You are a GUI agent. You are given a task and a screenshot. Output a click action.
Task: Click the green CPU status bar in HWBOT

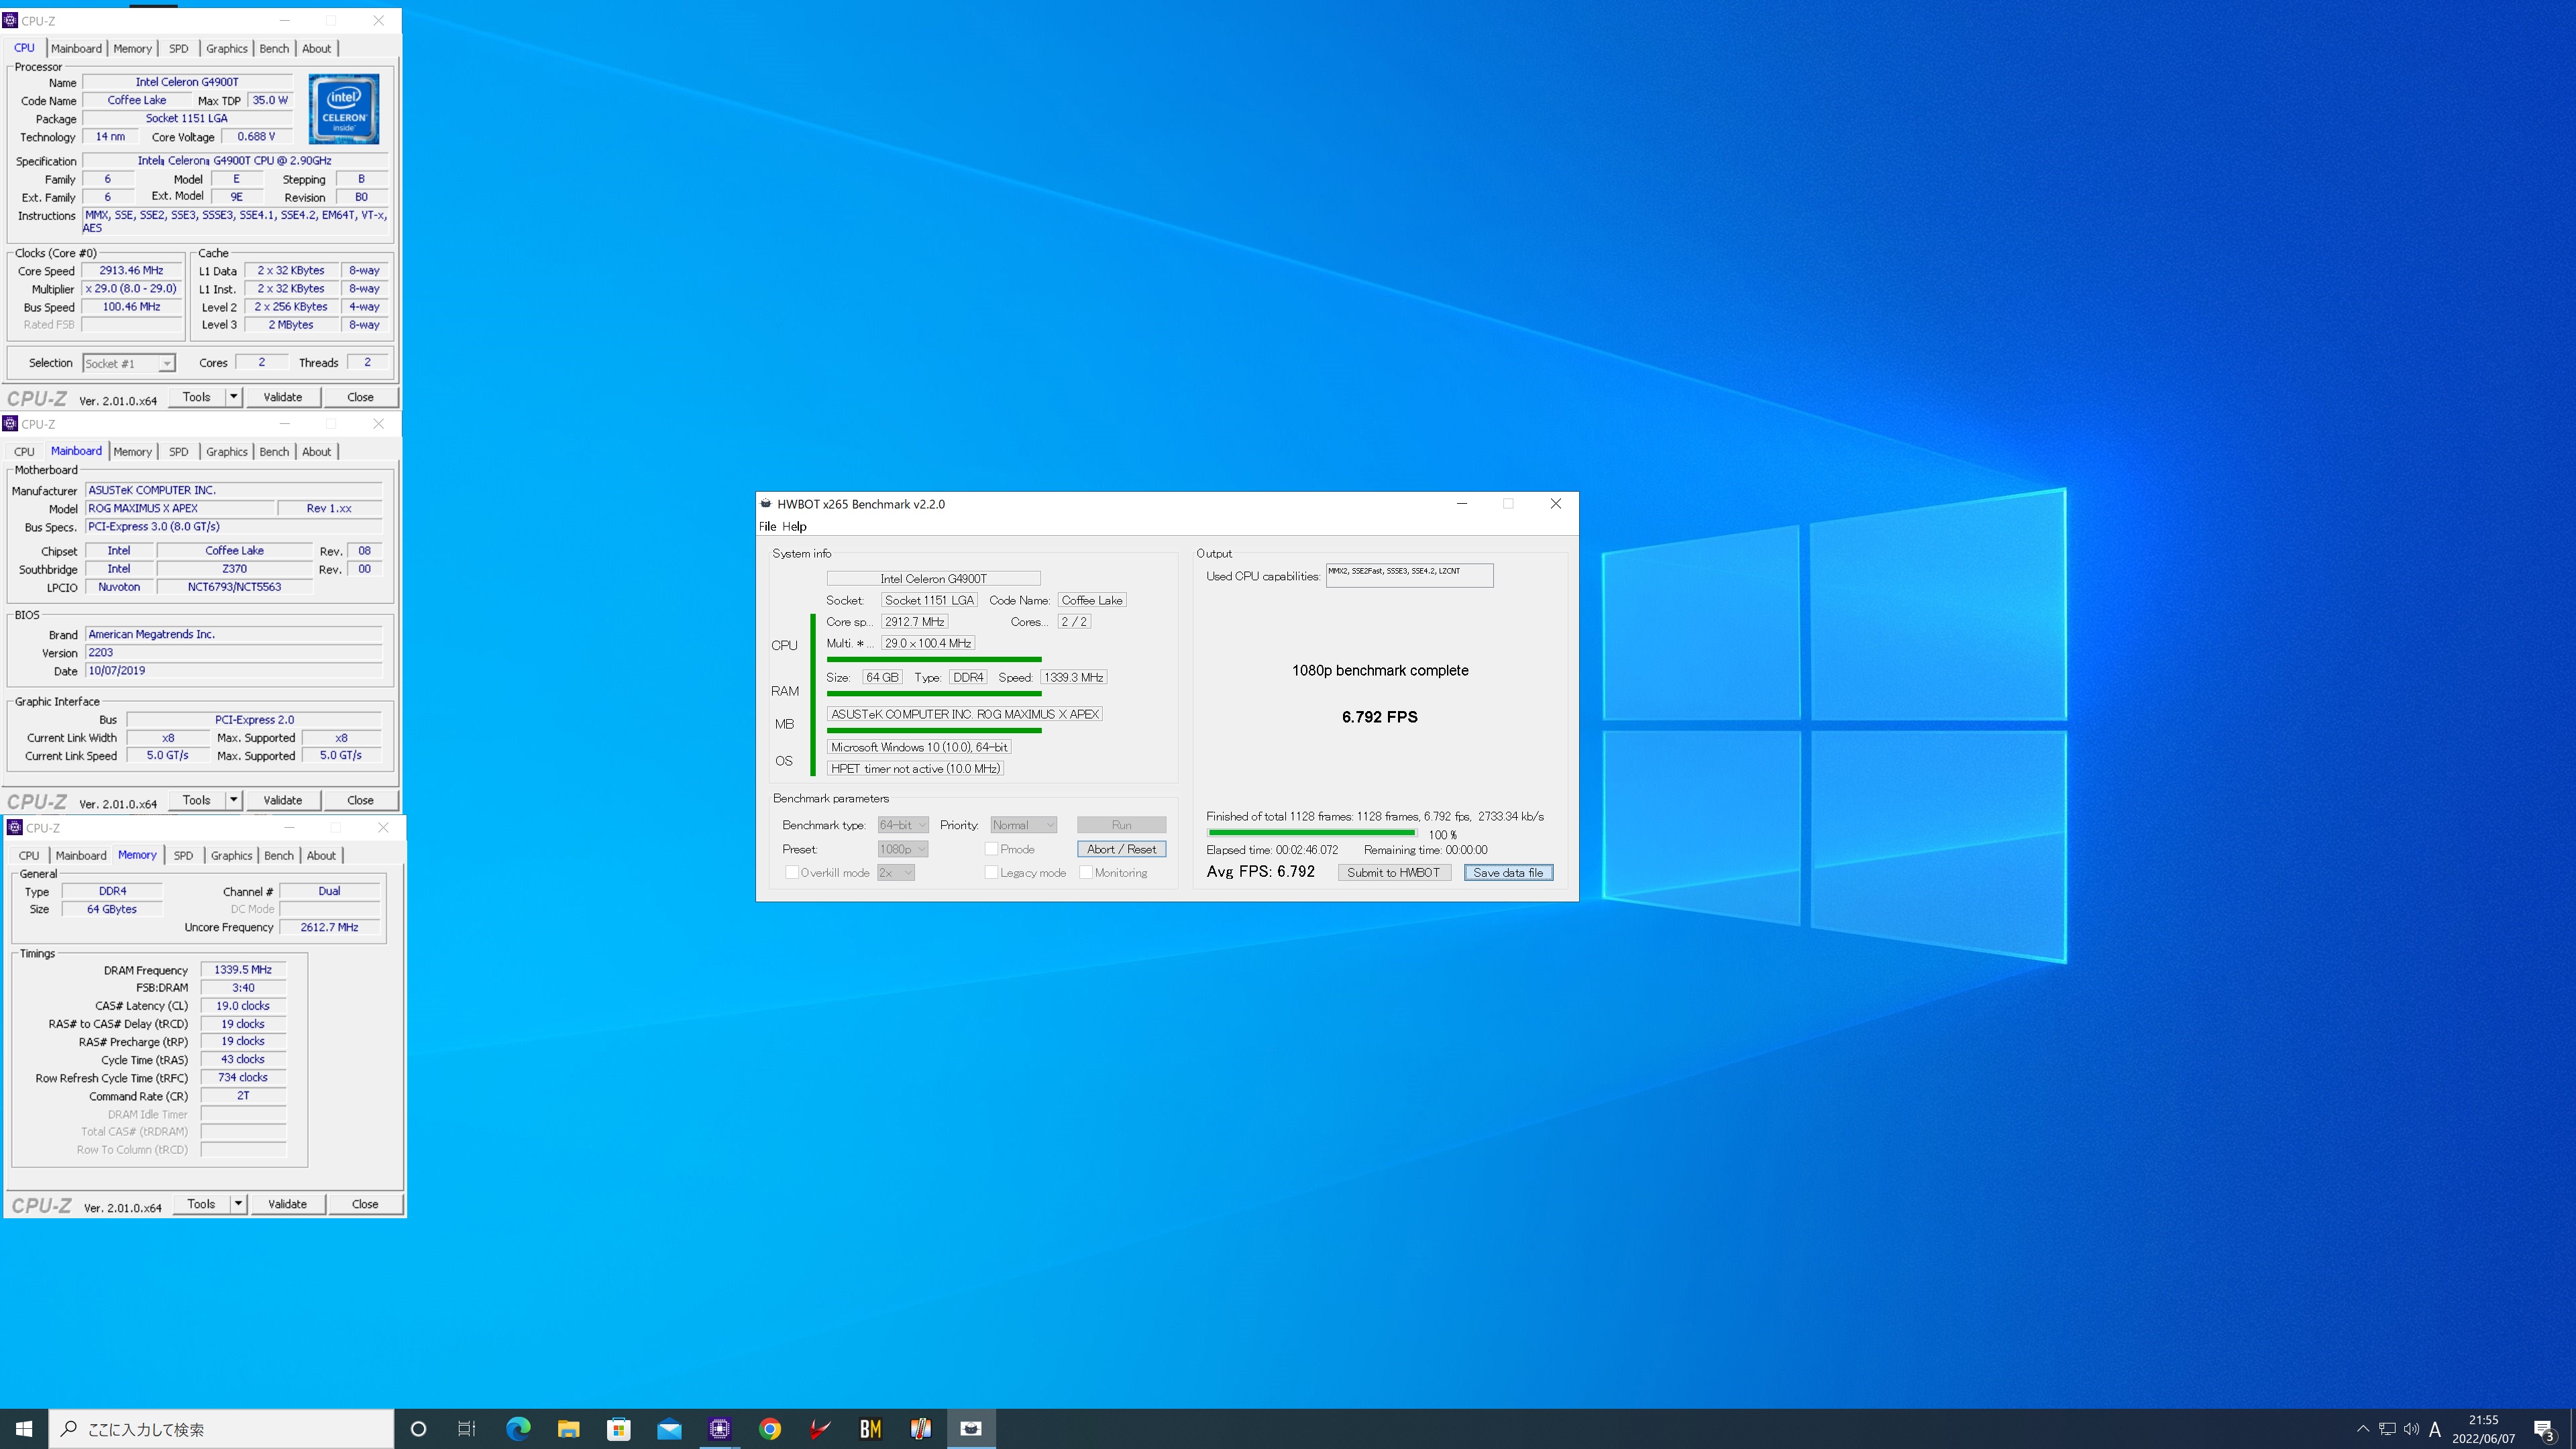point(934,659)
